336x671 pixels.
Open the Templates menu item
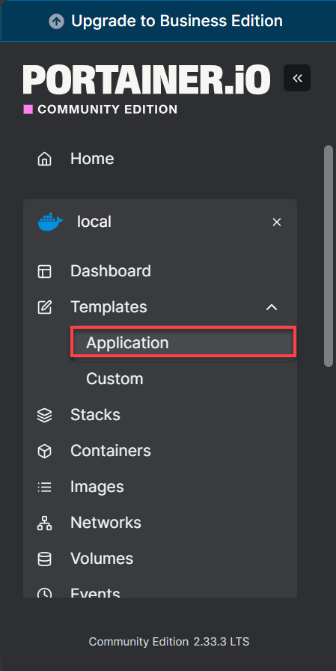point(109,307)
